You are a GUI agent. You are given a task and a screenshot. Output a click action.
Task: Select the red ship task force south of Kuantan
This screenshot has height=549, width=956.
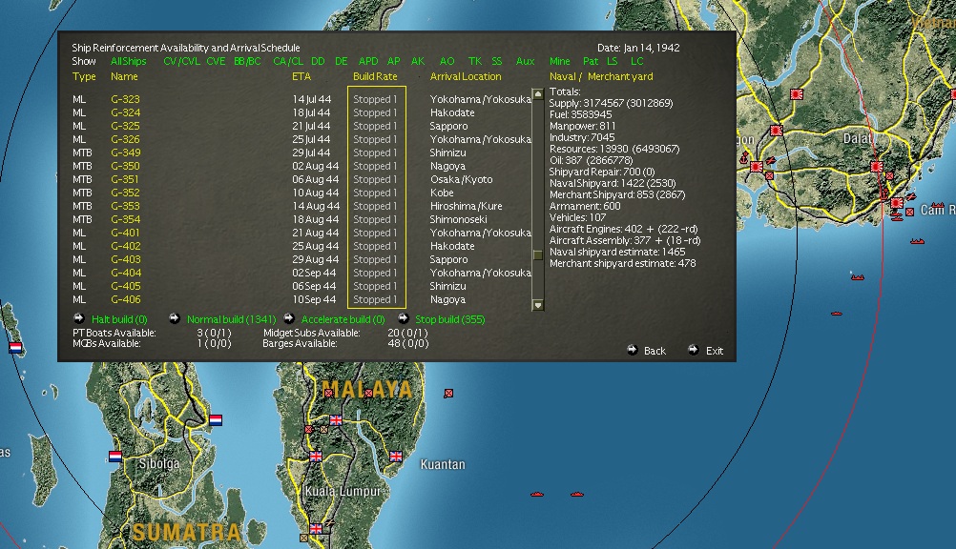(536, 494)
